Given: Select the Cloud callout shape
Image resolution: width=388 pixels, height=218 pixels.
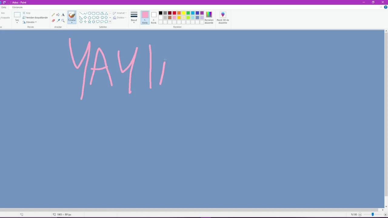Looking at the screenshot, I should [x=106, y=21].
